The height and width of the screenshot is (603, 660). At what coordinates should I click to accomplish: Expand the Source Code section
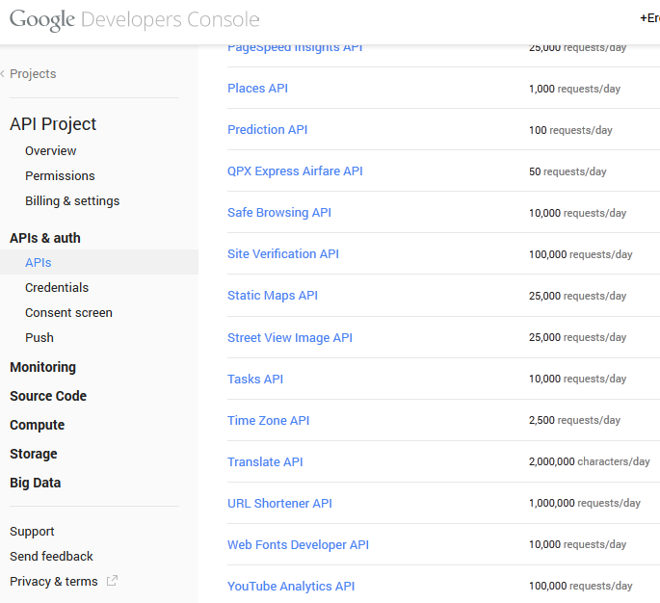point(48,396)
